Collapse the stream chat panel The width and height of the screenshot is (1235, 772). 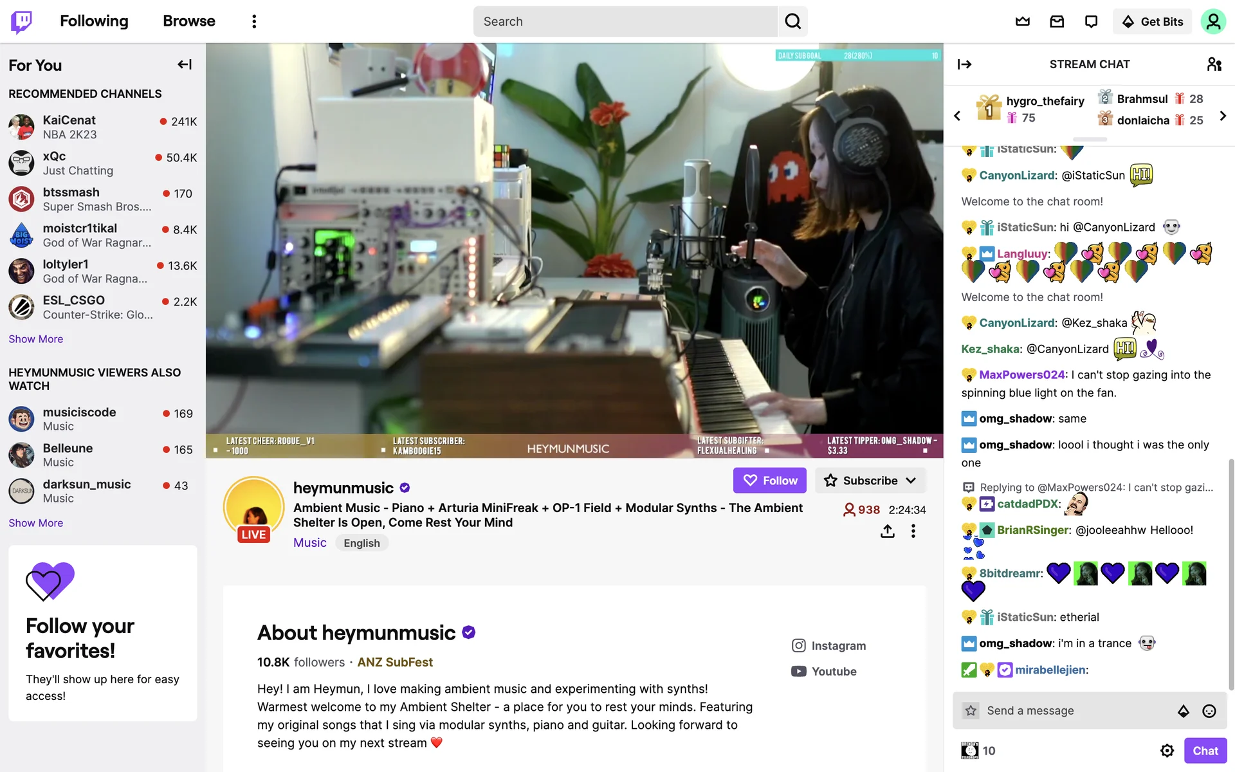(964, 64)
